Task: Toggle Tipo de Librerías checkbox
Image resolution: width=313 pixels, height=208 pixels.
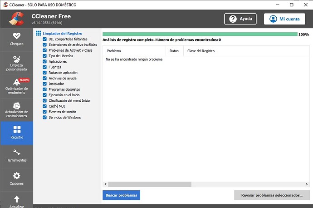Action: click(x=45, y=56)
